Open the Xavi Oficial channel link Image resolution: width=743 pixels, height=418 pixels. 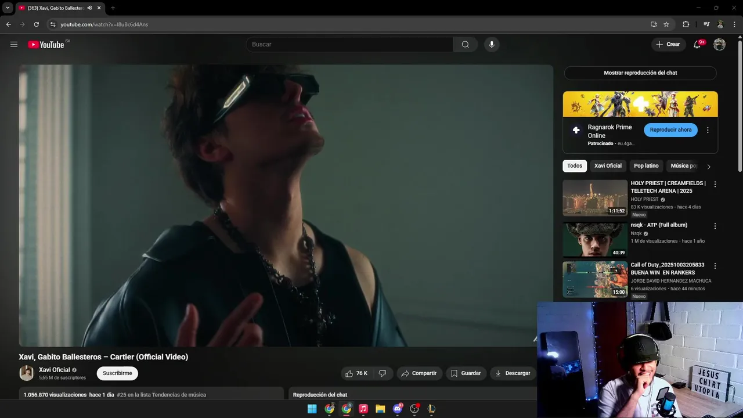(54, 370)
